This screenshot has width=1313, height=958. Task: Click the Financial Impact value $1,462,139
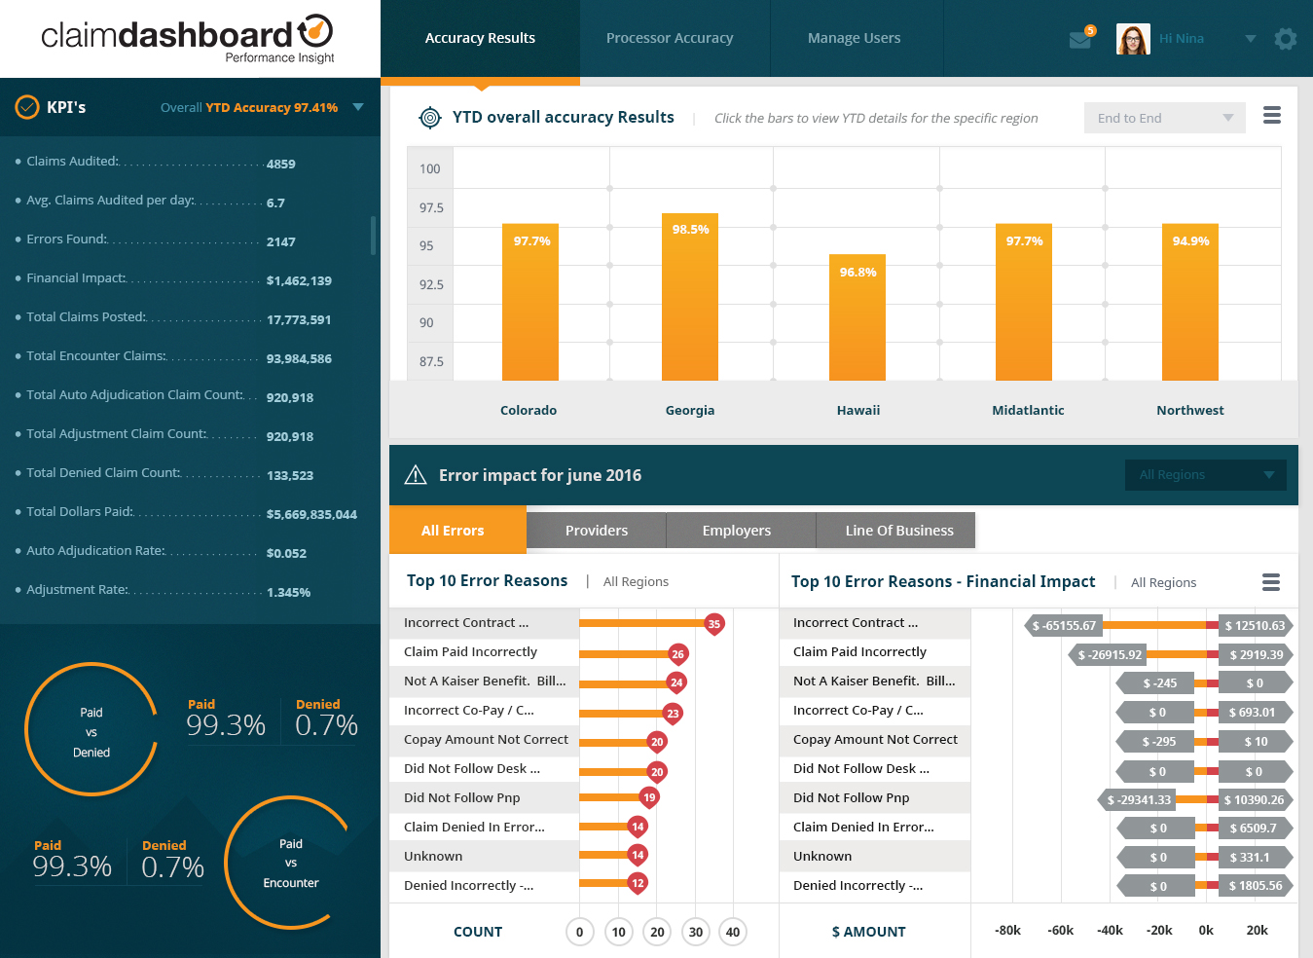(x=299, y=280)
